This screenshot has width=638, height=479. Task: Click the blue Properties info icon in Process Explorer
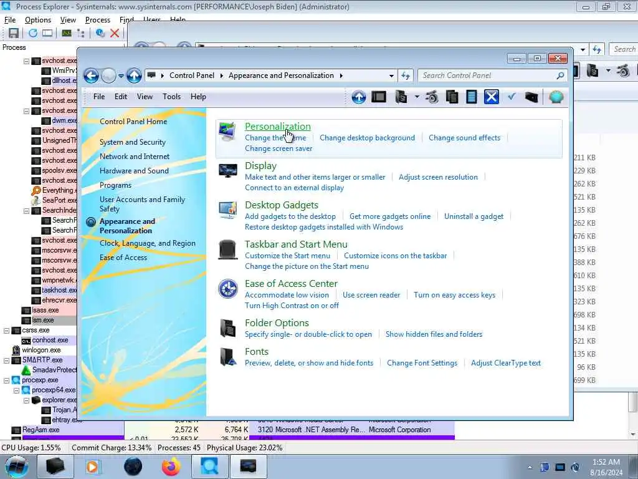[x=100, y=33]
